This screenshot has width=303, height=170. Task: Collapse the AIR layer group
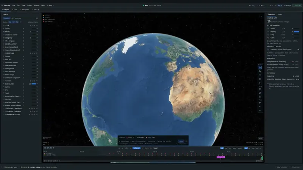click(x=3, y=25)
